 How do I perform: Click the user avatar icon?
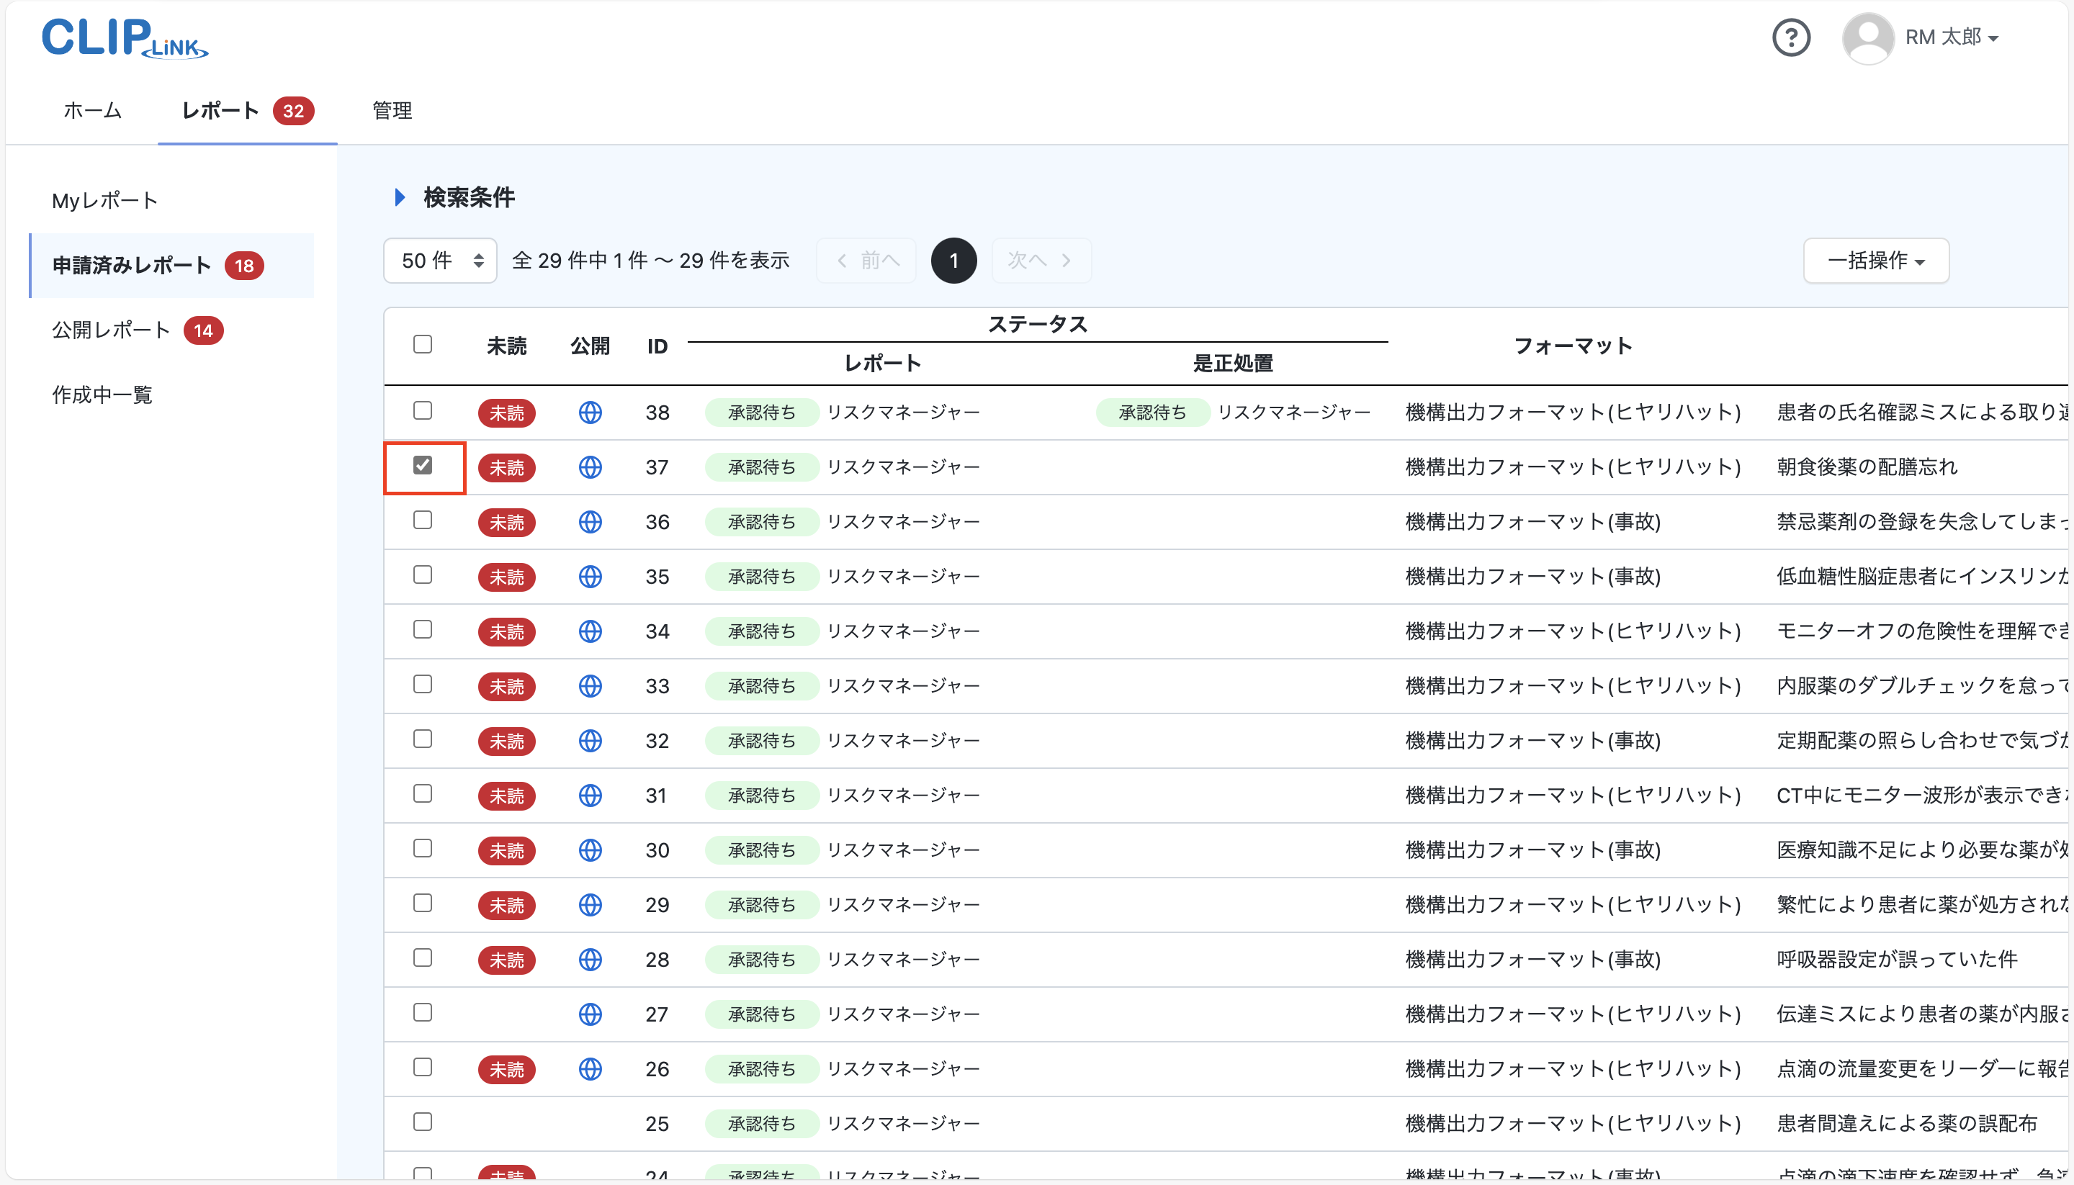(x=1868, y=37)
